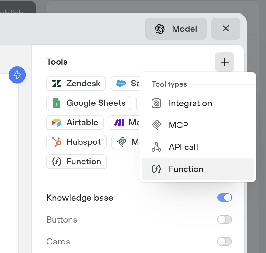
Task: Choose Integration from Tool types menu
Action: click(x=198, y=103)
